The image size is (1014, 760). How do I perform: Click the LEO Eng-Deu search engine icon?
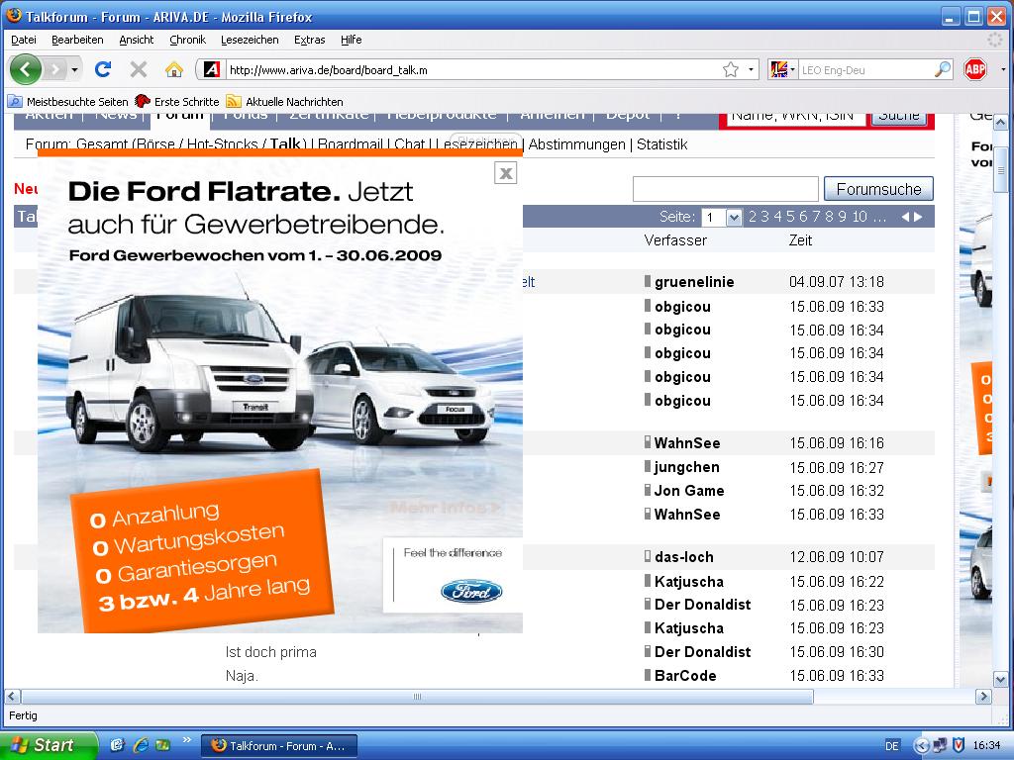778,69
